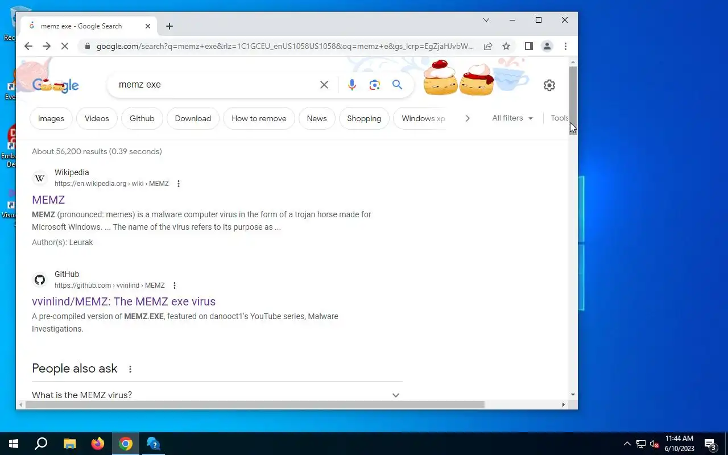The image size is (728, 455).
Task: Open a new Chrome tab
Action: (169, 26)
